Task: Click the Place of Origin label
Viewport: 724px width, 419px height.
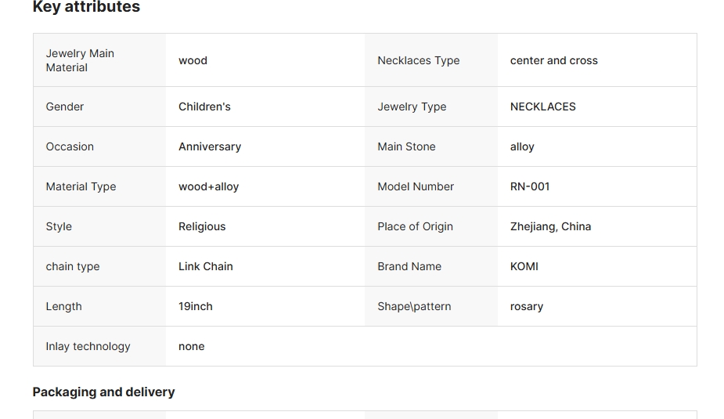Action: point(415,226)
